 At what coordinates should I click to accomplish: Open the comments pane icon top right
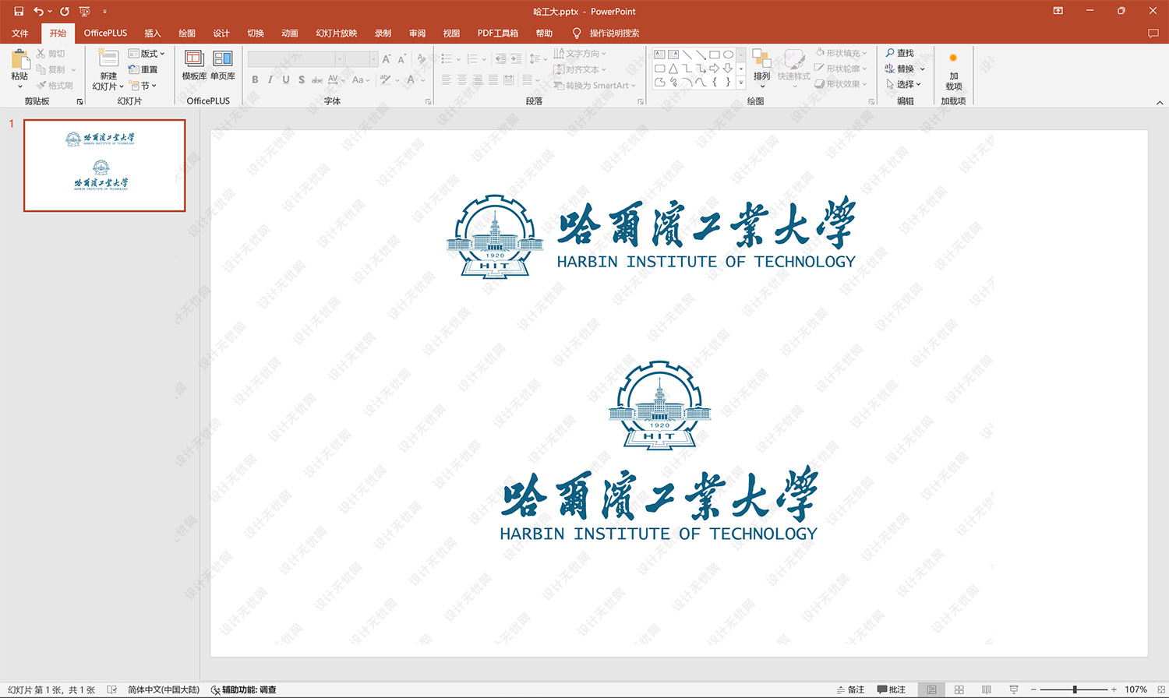pos(1153,33)
